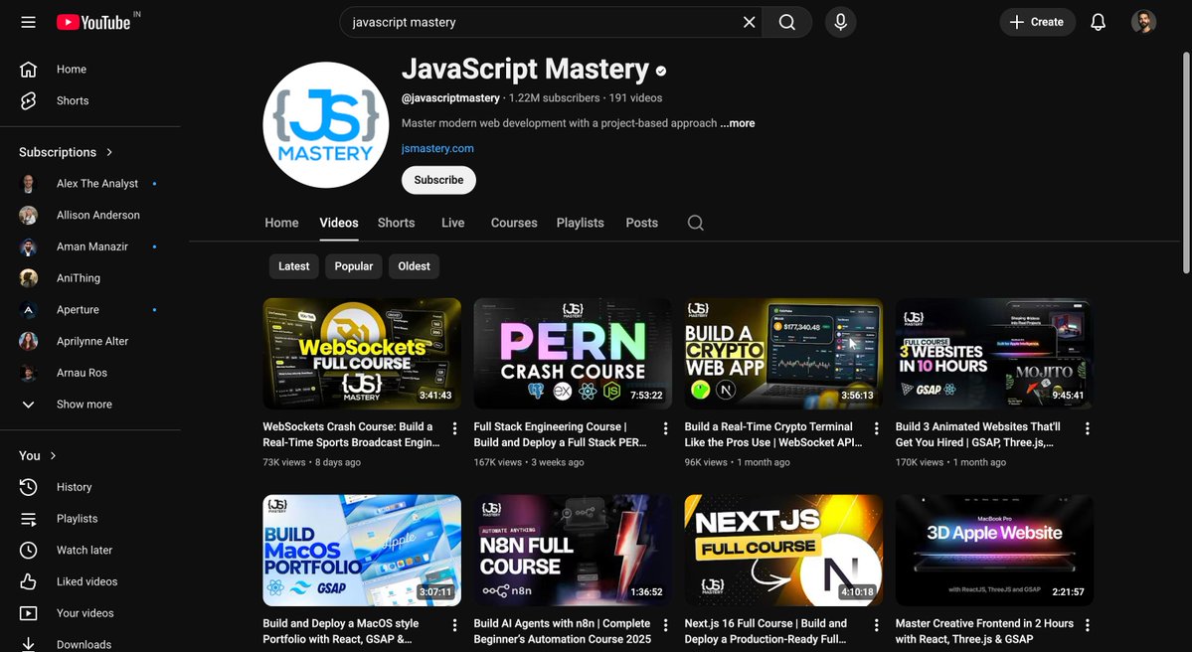Open the channel search icon next to Posts

[x=694, y=223]
